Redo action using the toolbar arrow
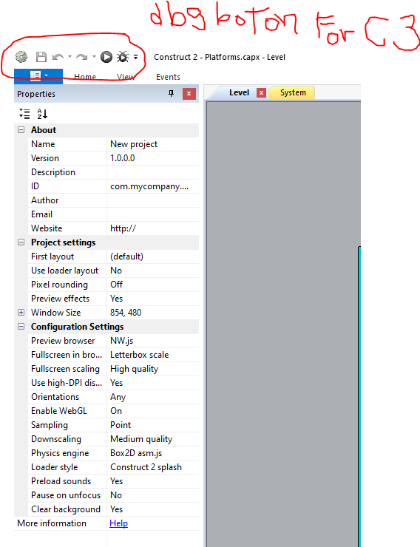This screenshot has width=420, height=547. pyautogui.click(x=82, y=57)
